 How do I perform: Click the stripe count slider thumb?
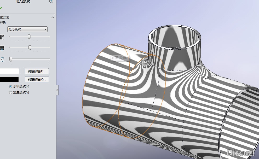(x=29, y=37)
